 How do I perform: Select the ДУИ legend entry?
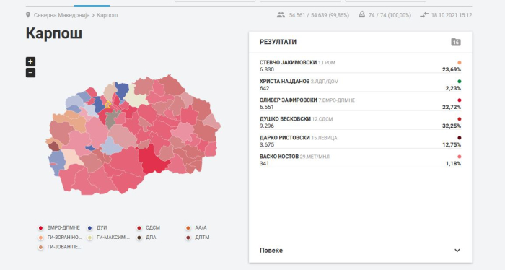point(97,228)
